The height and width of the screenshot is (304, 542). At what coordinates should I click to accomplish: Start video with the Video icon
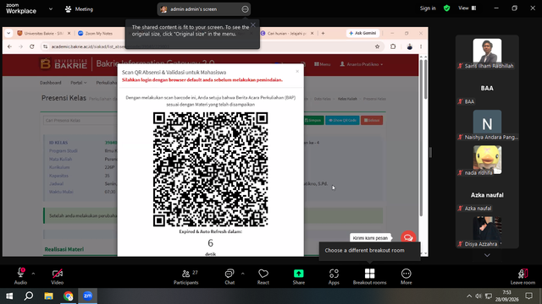tap(58, 276)
